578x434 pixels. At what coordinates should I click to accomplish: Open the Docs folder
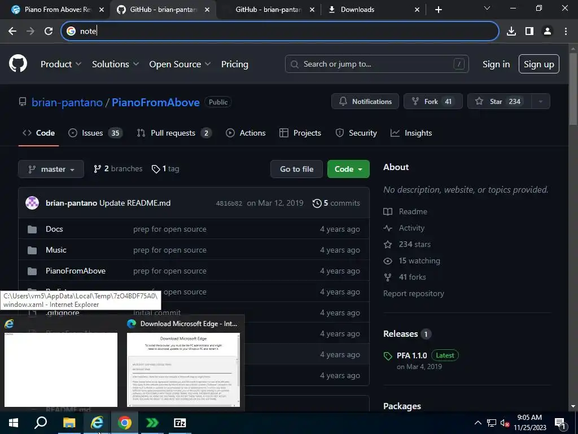tap(54, 229)
